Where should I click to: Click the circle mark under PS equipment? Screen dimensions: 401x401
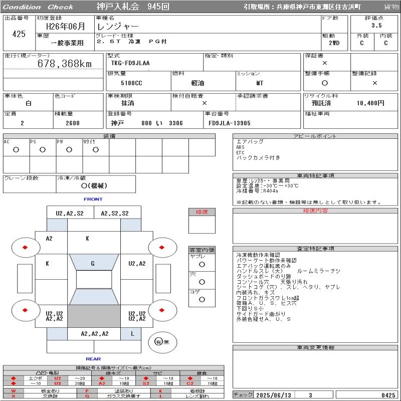[x=43, y=149]
